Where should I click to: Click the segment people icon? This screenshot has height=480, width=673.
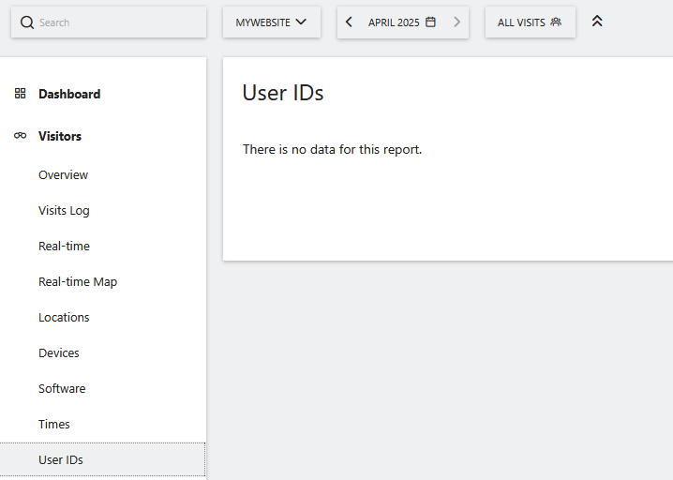click(556, 22)
